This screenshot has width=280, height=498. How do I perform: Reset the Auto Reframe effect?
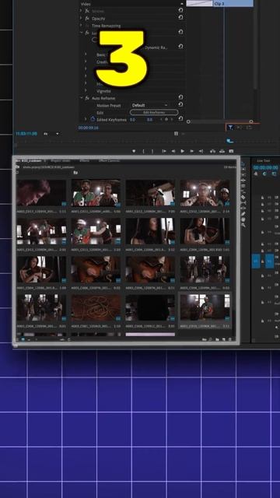pos(180,97)
